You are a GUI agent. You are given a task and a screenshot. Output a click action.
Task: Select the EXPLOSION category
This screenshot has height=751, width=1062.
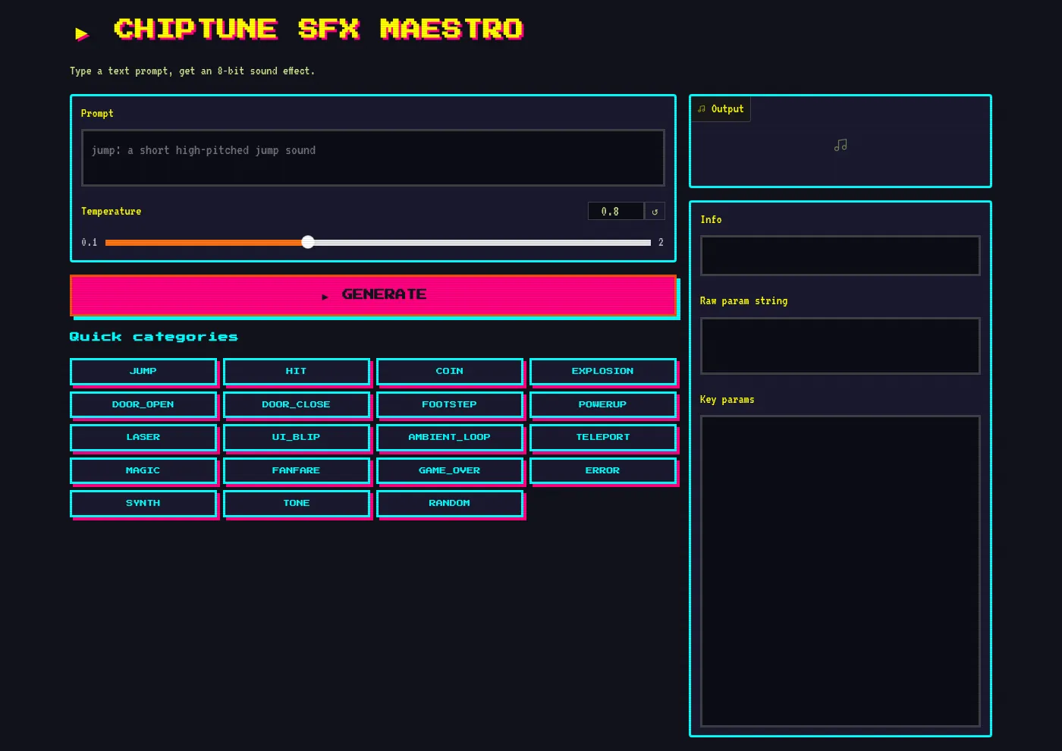[603, 371]
